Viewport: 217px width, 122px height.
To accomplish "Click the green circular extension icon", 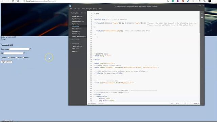I will coord(173,1).
